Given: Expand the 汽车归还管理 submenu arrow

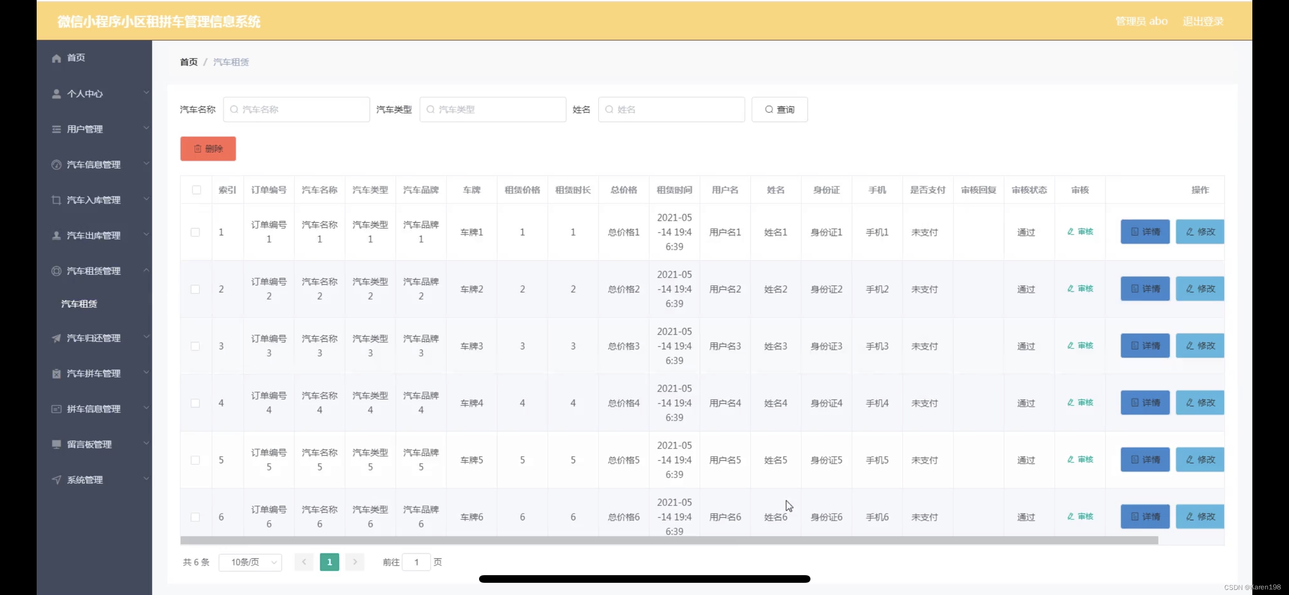Looking at the screenshot, I should (x=146, y=337).
